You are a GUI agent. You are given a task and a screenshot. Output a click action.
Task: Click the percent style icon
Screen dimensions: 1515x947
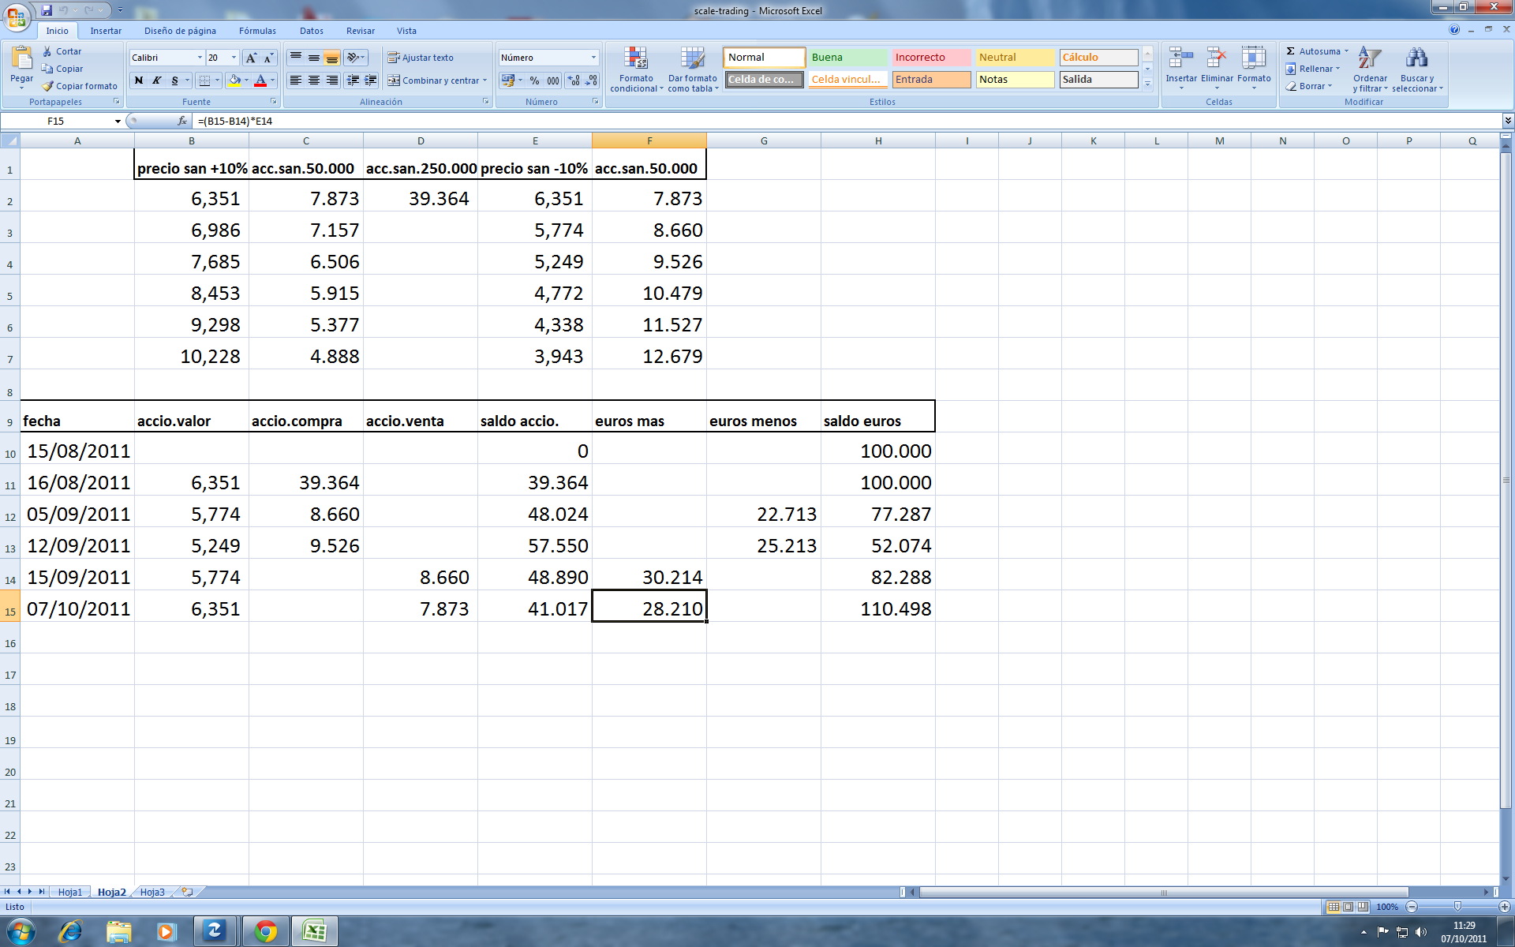point(534,80)
